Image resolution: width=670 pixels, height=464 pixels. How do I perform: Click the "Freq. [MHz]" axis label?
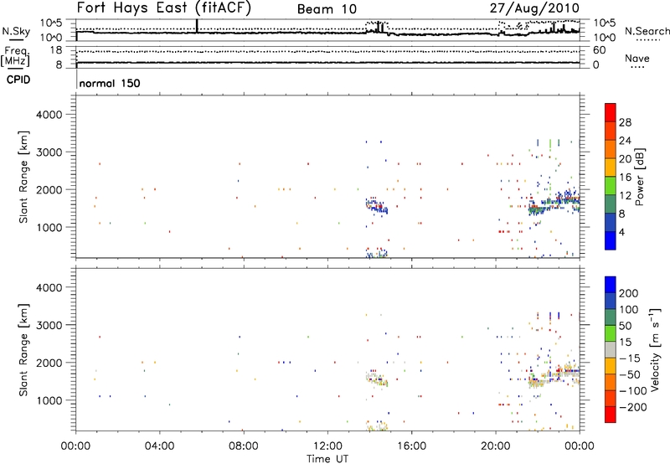pos(16,57)
